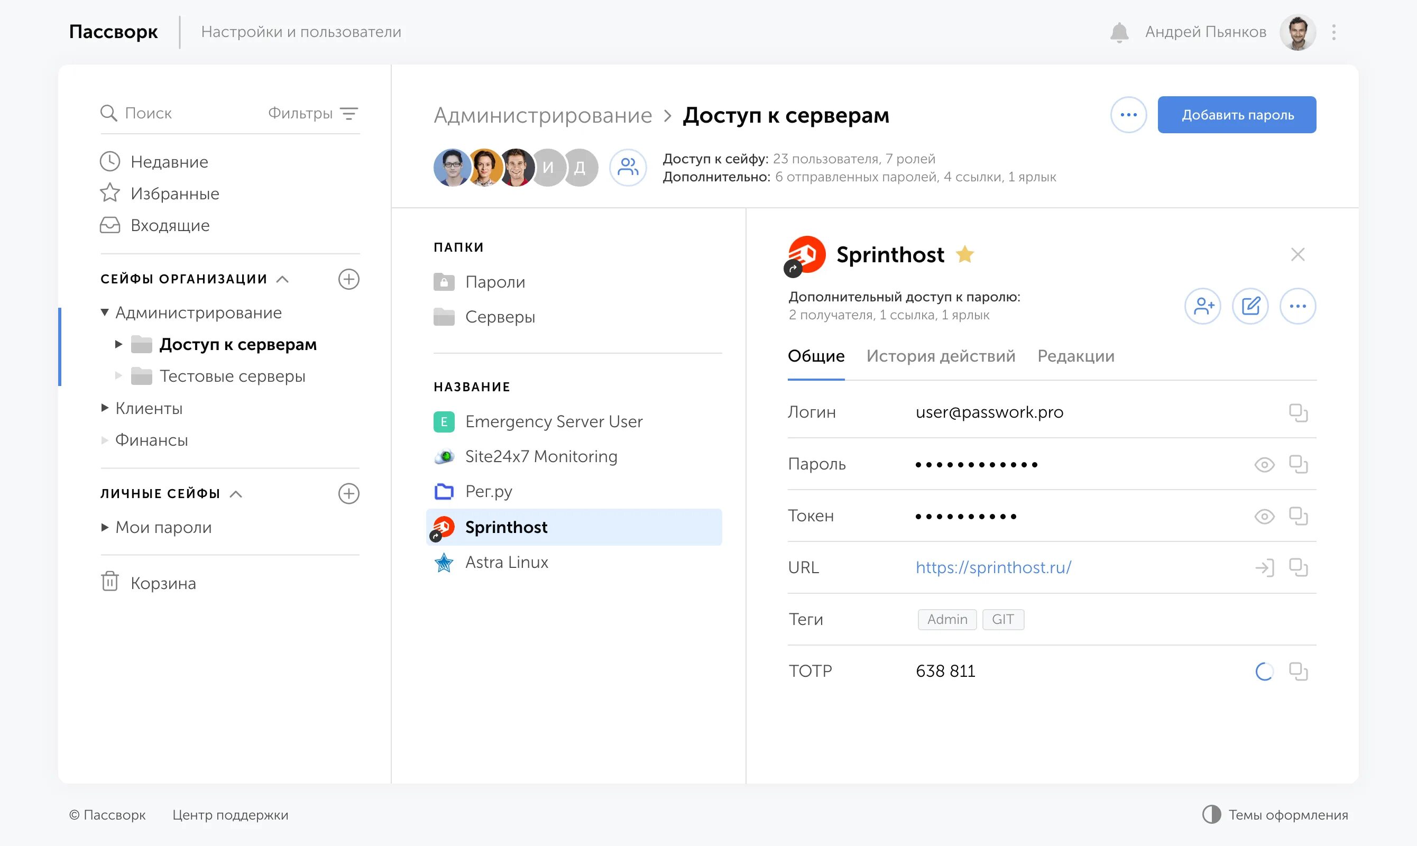Reveal the hidden Токен value
The height and width of the screenshot is (846, 1417).
[x=1264, y=517]
